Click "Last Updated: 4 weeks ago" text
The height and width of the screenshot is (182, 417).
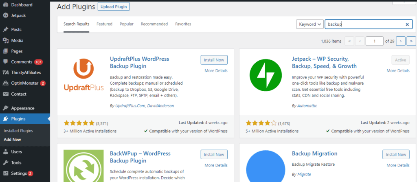(x=203, y=123)
